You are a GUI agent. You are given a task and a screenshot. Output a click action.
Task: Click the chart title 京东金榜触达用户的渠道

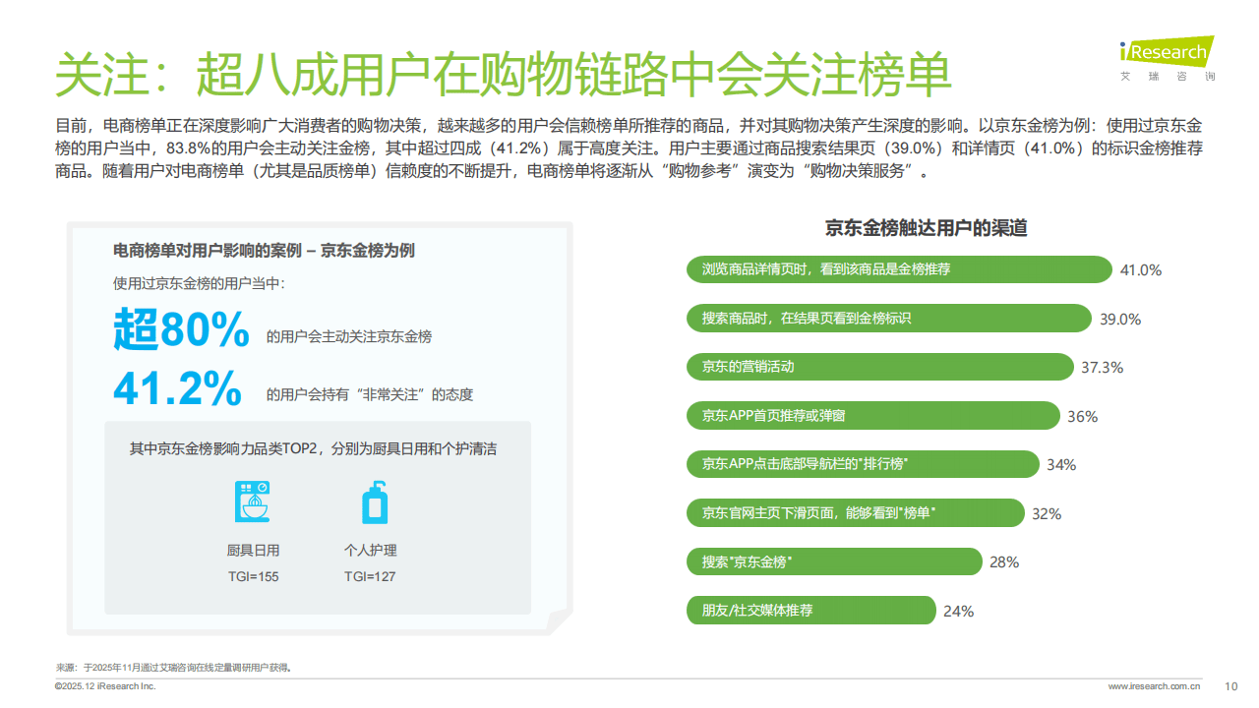[x=926, y=228]
